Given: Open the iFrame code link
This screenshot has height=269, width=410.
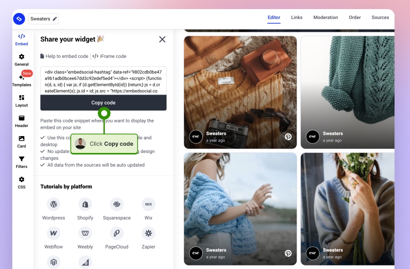Looking at the screenshot, I should pyautogui.click(x=109, y=56).
